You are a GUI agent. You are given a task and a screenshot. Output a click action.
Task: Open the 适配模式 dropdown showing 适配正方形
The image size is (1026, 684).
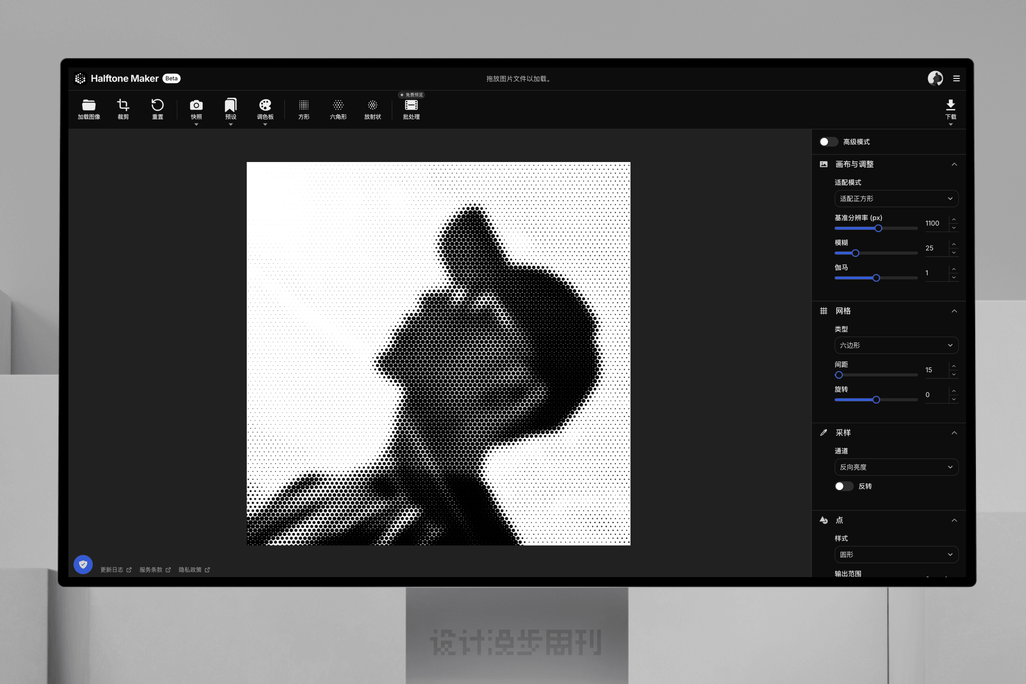896,199
